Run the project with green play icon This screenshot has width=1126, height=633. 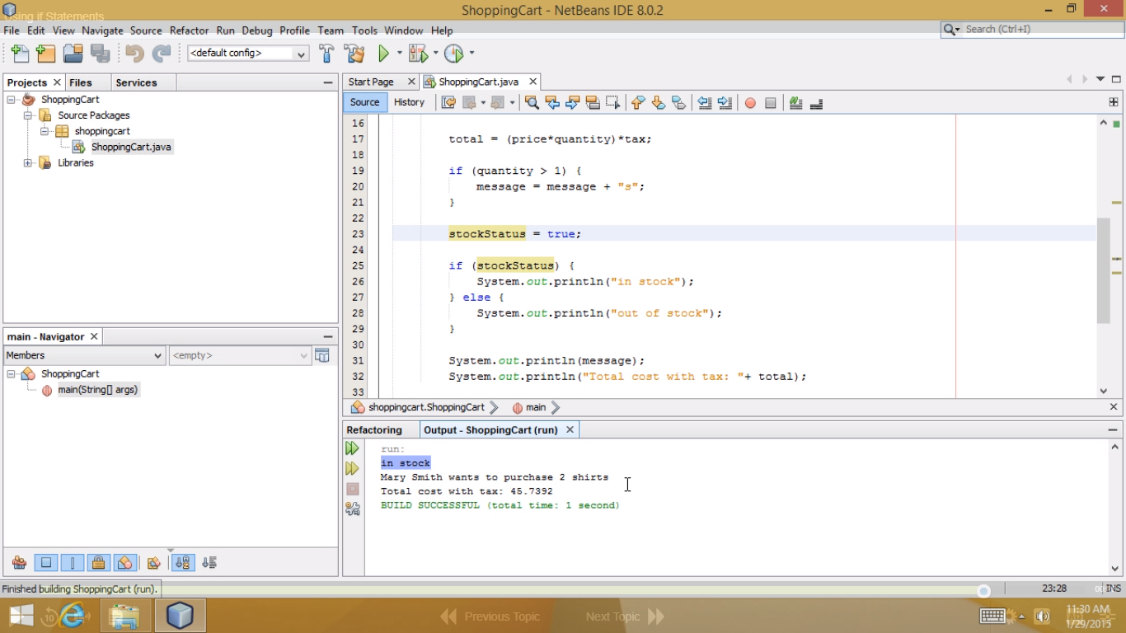click(x=384, y=54)
